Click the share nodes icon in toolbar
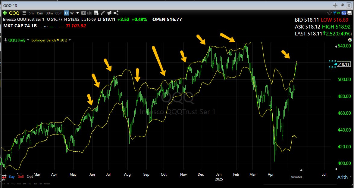Viewport: 354px width, 188px height. coord(116,13)
